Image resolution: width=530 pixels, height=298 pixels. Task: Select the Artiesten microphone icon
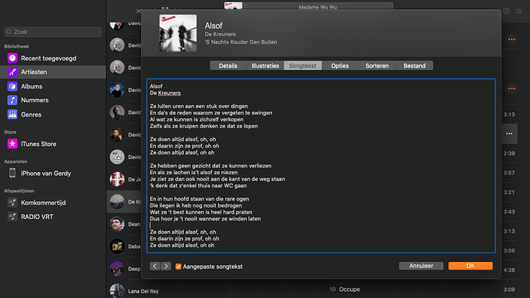pyautogui.click(x=12, y=72)
